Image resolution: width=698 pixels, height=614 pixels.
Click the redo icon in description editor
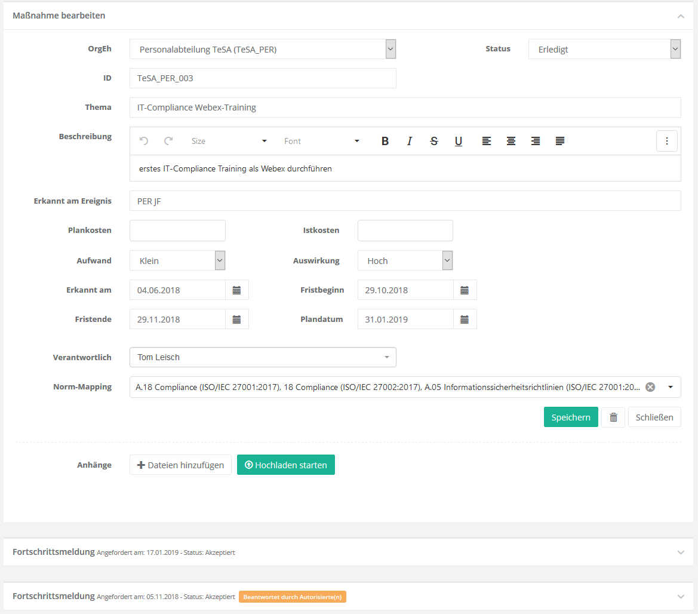[168, 141]
